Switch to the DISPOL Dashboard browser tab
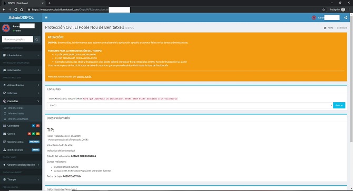Screen dimensions: 353x191 coord(23,3)
